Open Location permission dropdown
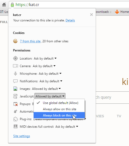The image size is (129, 146). coord(45,59)
